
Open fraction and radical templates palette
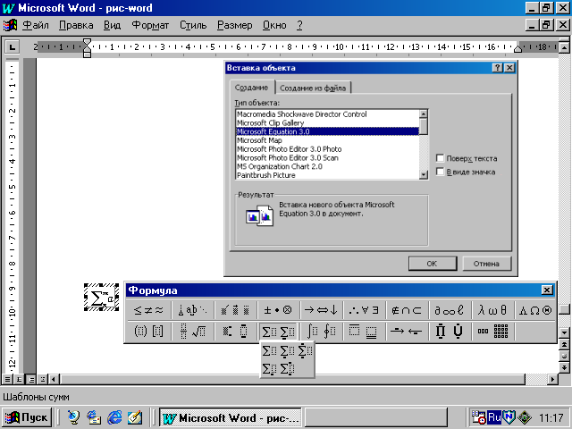click(192, 332)
